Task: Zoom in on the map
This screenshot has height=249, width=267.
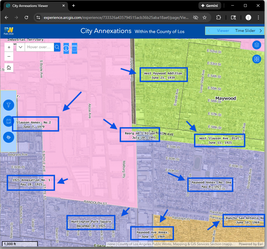Action: tap(9, 47)
